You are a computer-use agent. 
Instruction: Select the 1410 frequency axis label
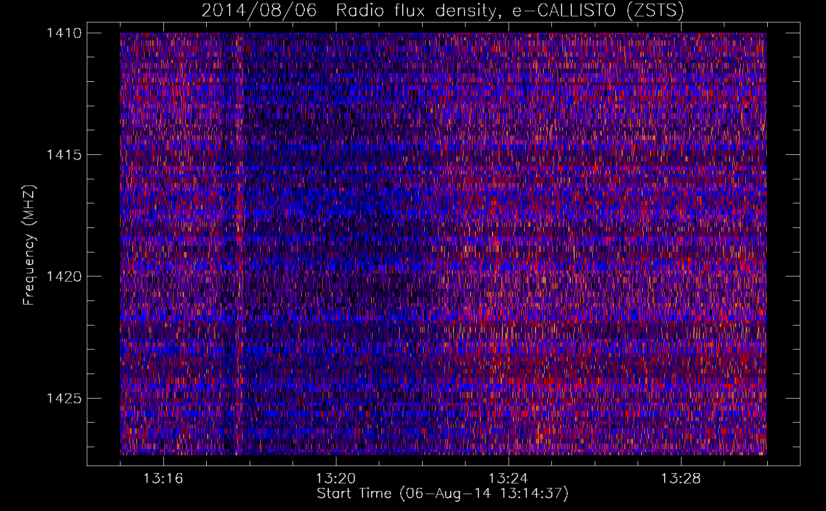point(64,33)
